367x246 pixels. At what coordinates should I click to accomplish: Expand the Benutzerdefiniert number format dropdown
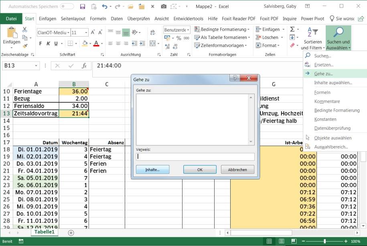point(188,30)
